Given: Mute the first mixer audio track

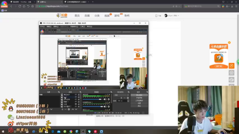Looking at the screenshot, I should pyautogui.click(x=105, y=99).
